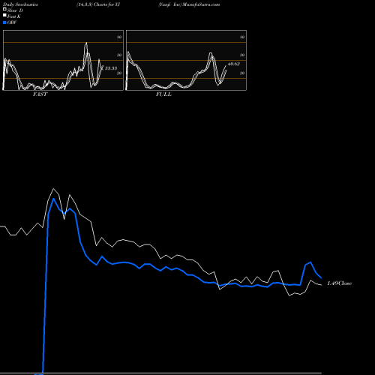Click the Slow D legend swatch
375x375 pixels.
coord(4,10)
